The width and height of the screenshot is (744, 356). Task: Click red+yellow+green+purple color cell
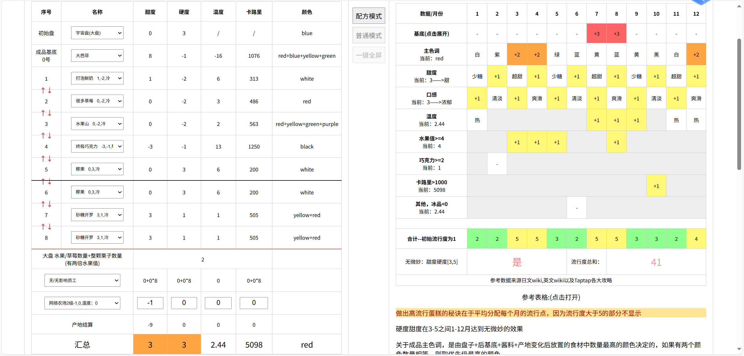click(307, 124)
